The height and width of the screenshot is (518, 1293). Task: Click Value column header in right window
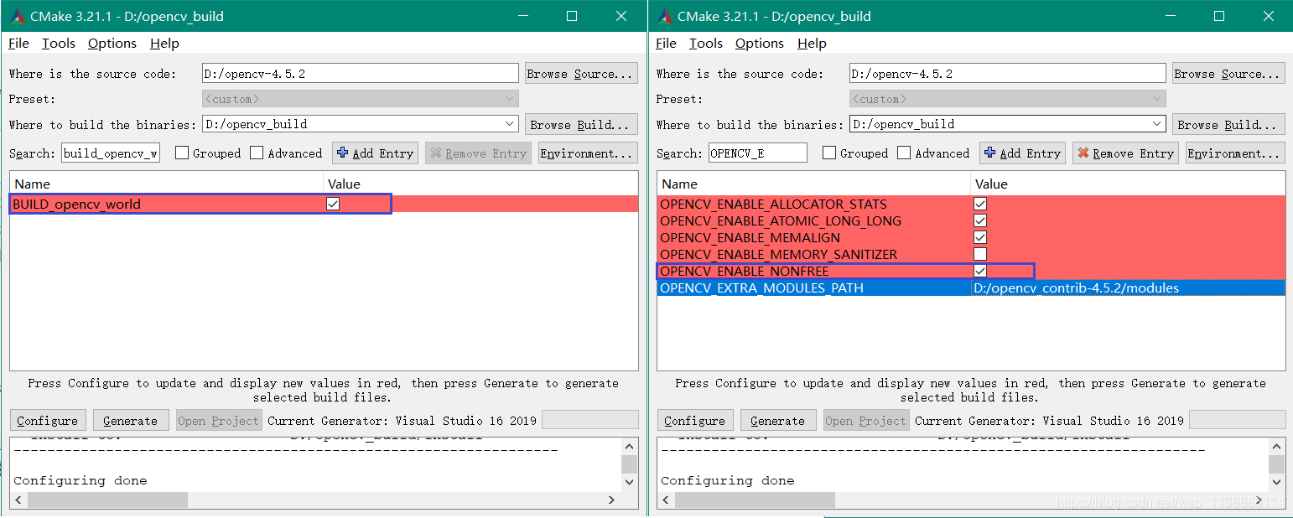pyautogui.click(x=1128, y=184)
